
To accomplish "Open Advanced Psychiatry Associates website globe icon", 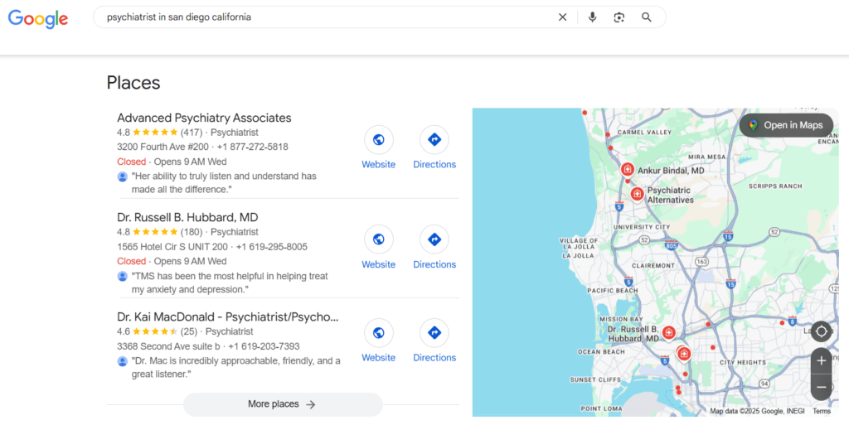I will click(378, 139).
